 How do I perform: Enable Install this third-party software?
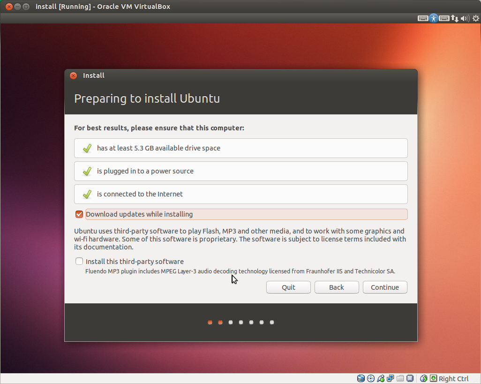tap(79, 261)
